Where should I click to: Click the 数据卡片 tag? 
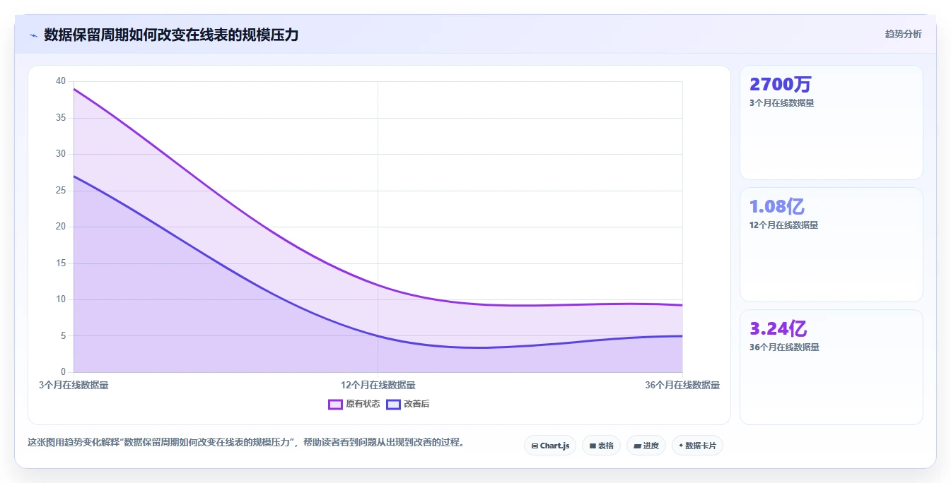(697, 446)
